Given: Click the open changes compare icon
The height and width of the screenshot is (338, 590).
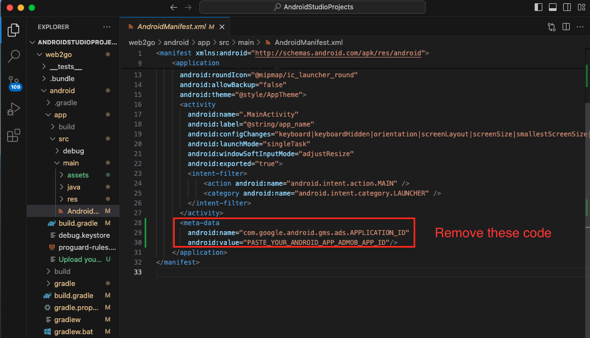Looking at the screenshot, I should click(x=552, y=26).
